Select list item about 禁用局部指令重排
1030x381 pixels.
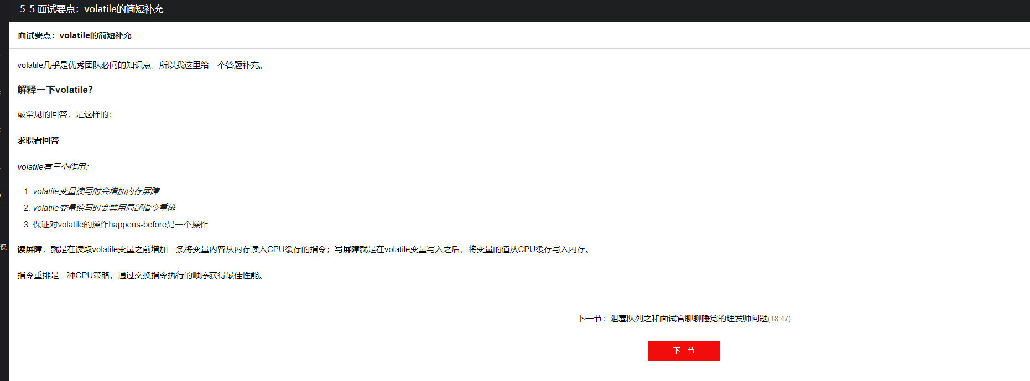(x=105, y=208)
